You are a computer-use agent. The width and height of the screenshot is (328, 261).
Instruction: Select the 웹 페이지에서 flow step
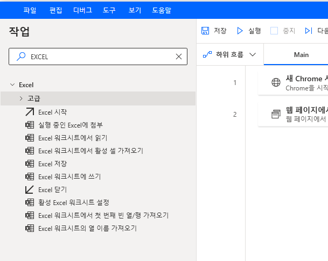click(293, 114)
